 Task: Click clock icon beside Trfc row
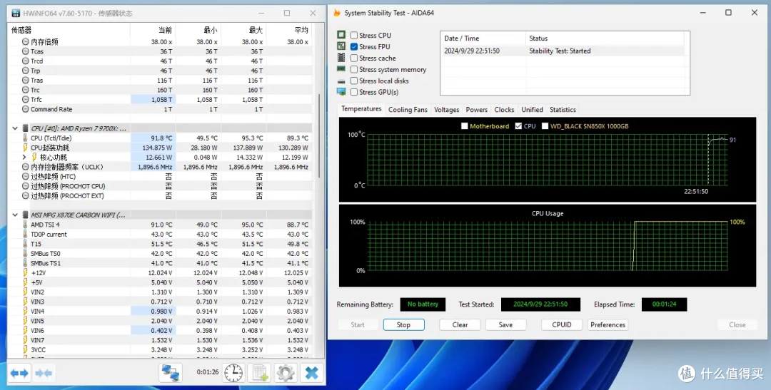(x=26, y=100)
